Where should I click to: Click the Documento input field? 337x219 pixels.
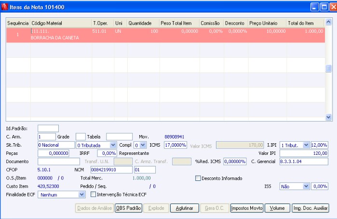pyautogui.click(x=59, y=161)
